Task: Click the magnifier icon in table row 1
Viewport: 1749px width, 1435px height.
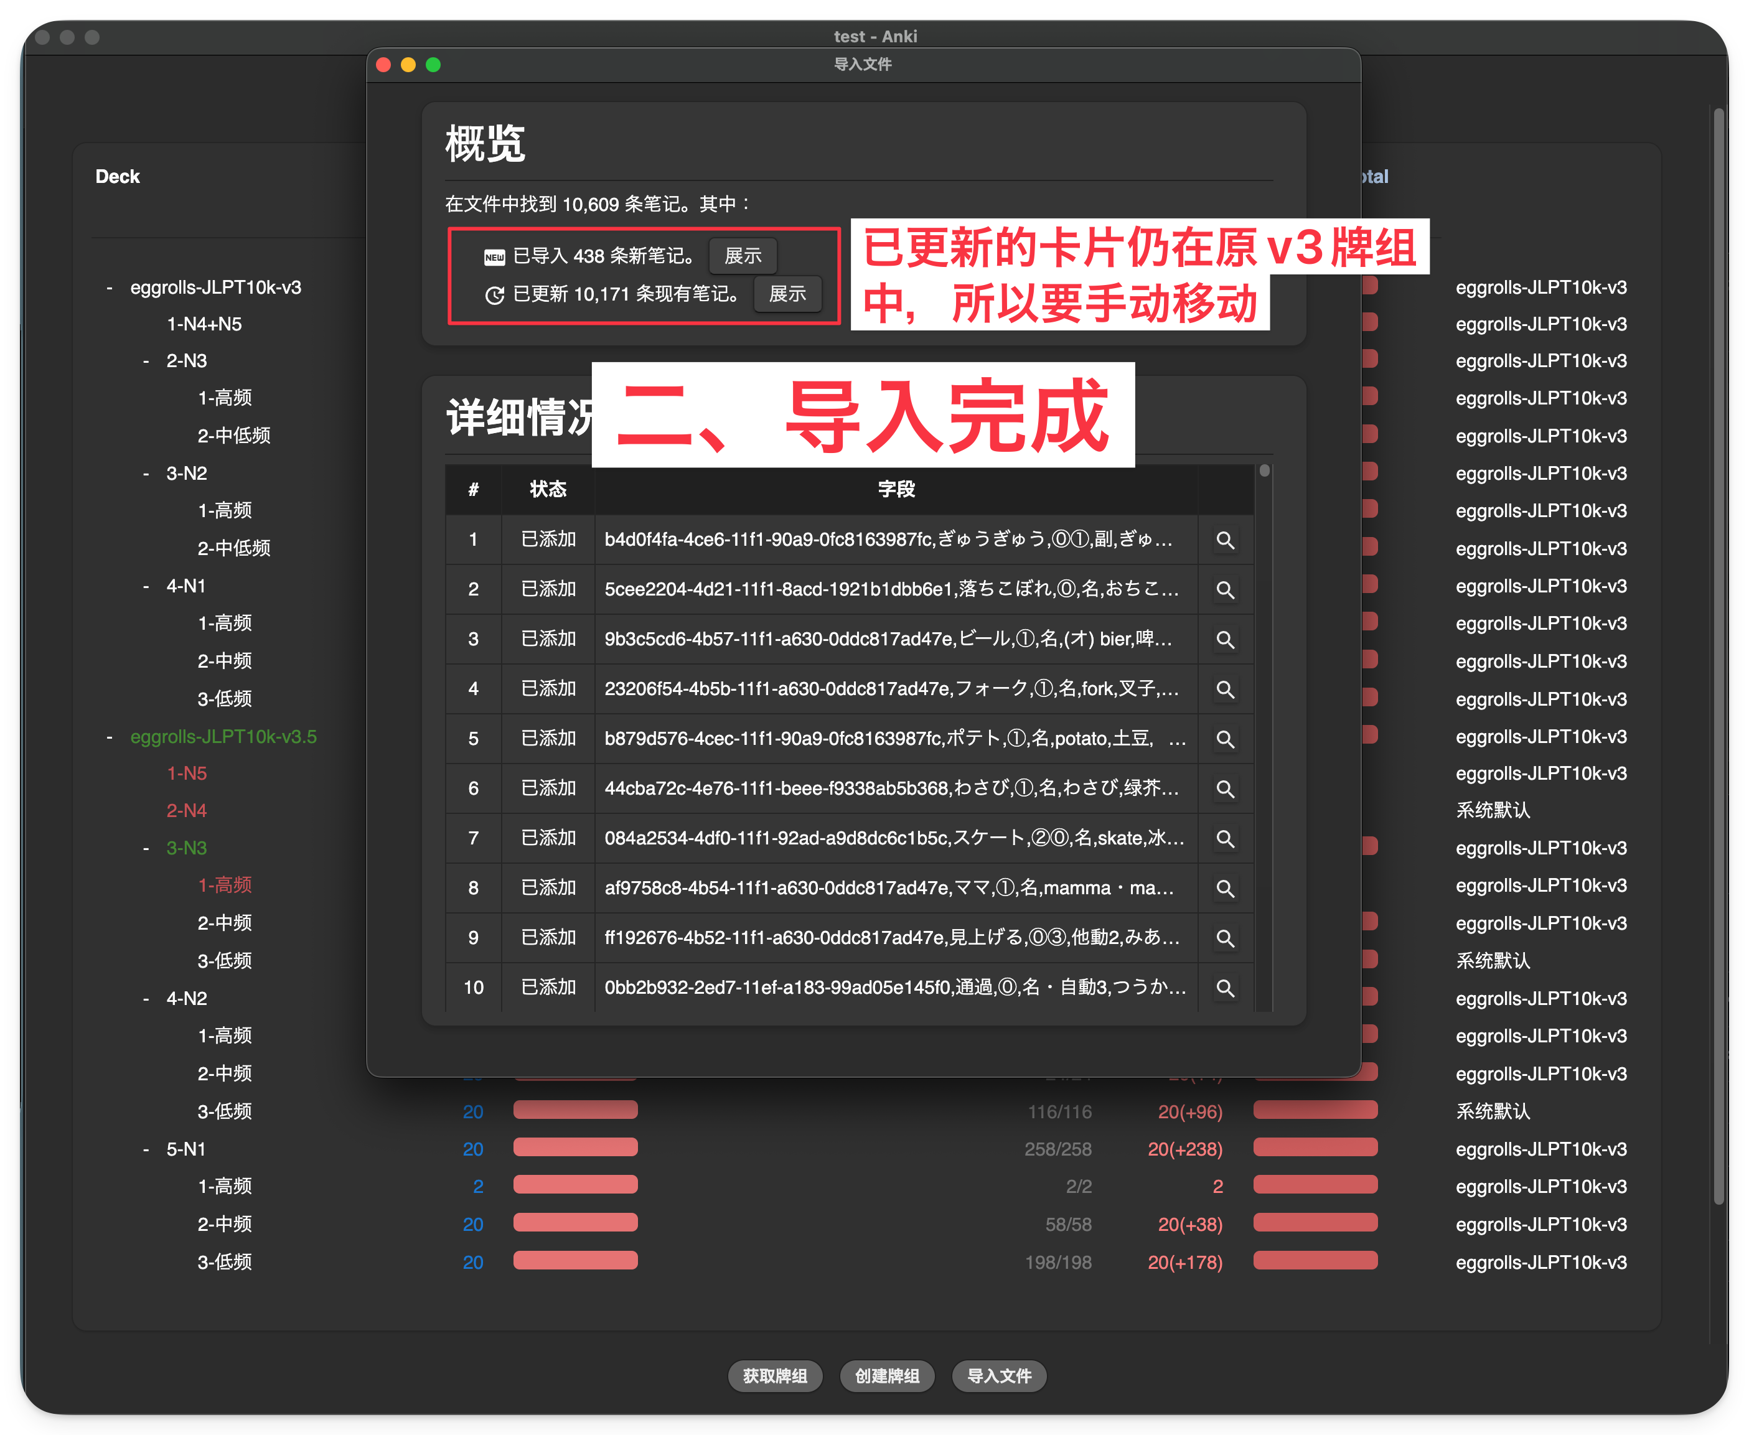Action: 1225,541
